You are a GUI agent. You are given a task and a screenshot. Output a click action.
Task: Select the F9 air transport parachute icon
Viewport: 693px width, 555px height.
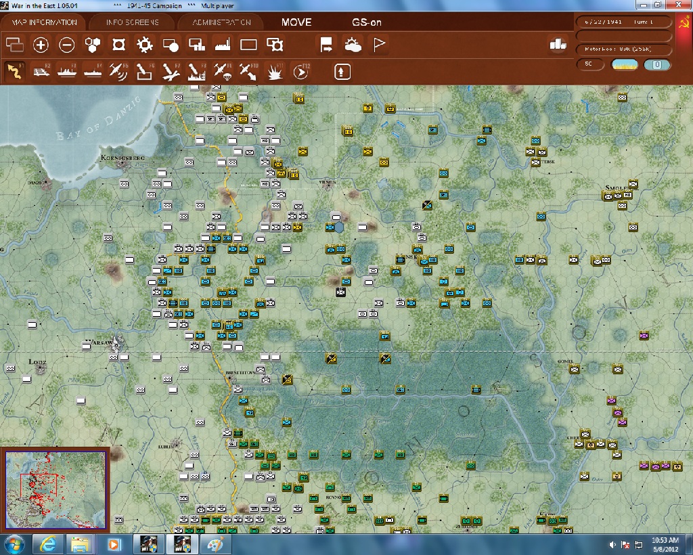click(x=223, y=72)
